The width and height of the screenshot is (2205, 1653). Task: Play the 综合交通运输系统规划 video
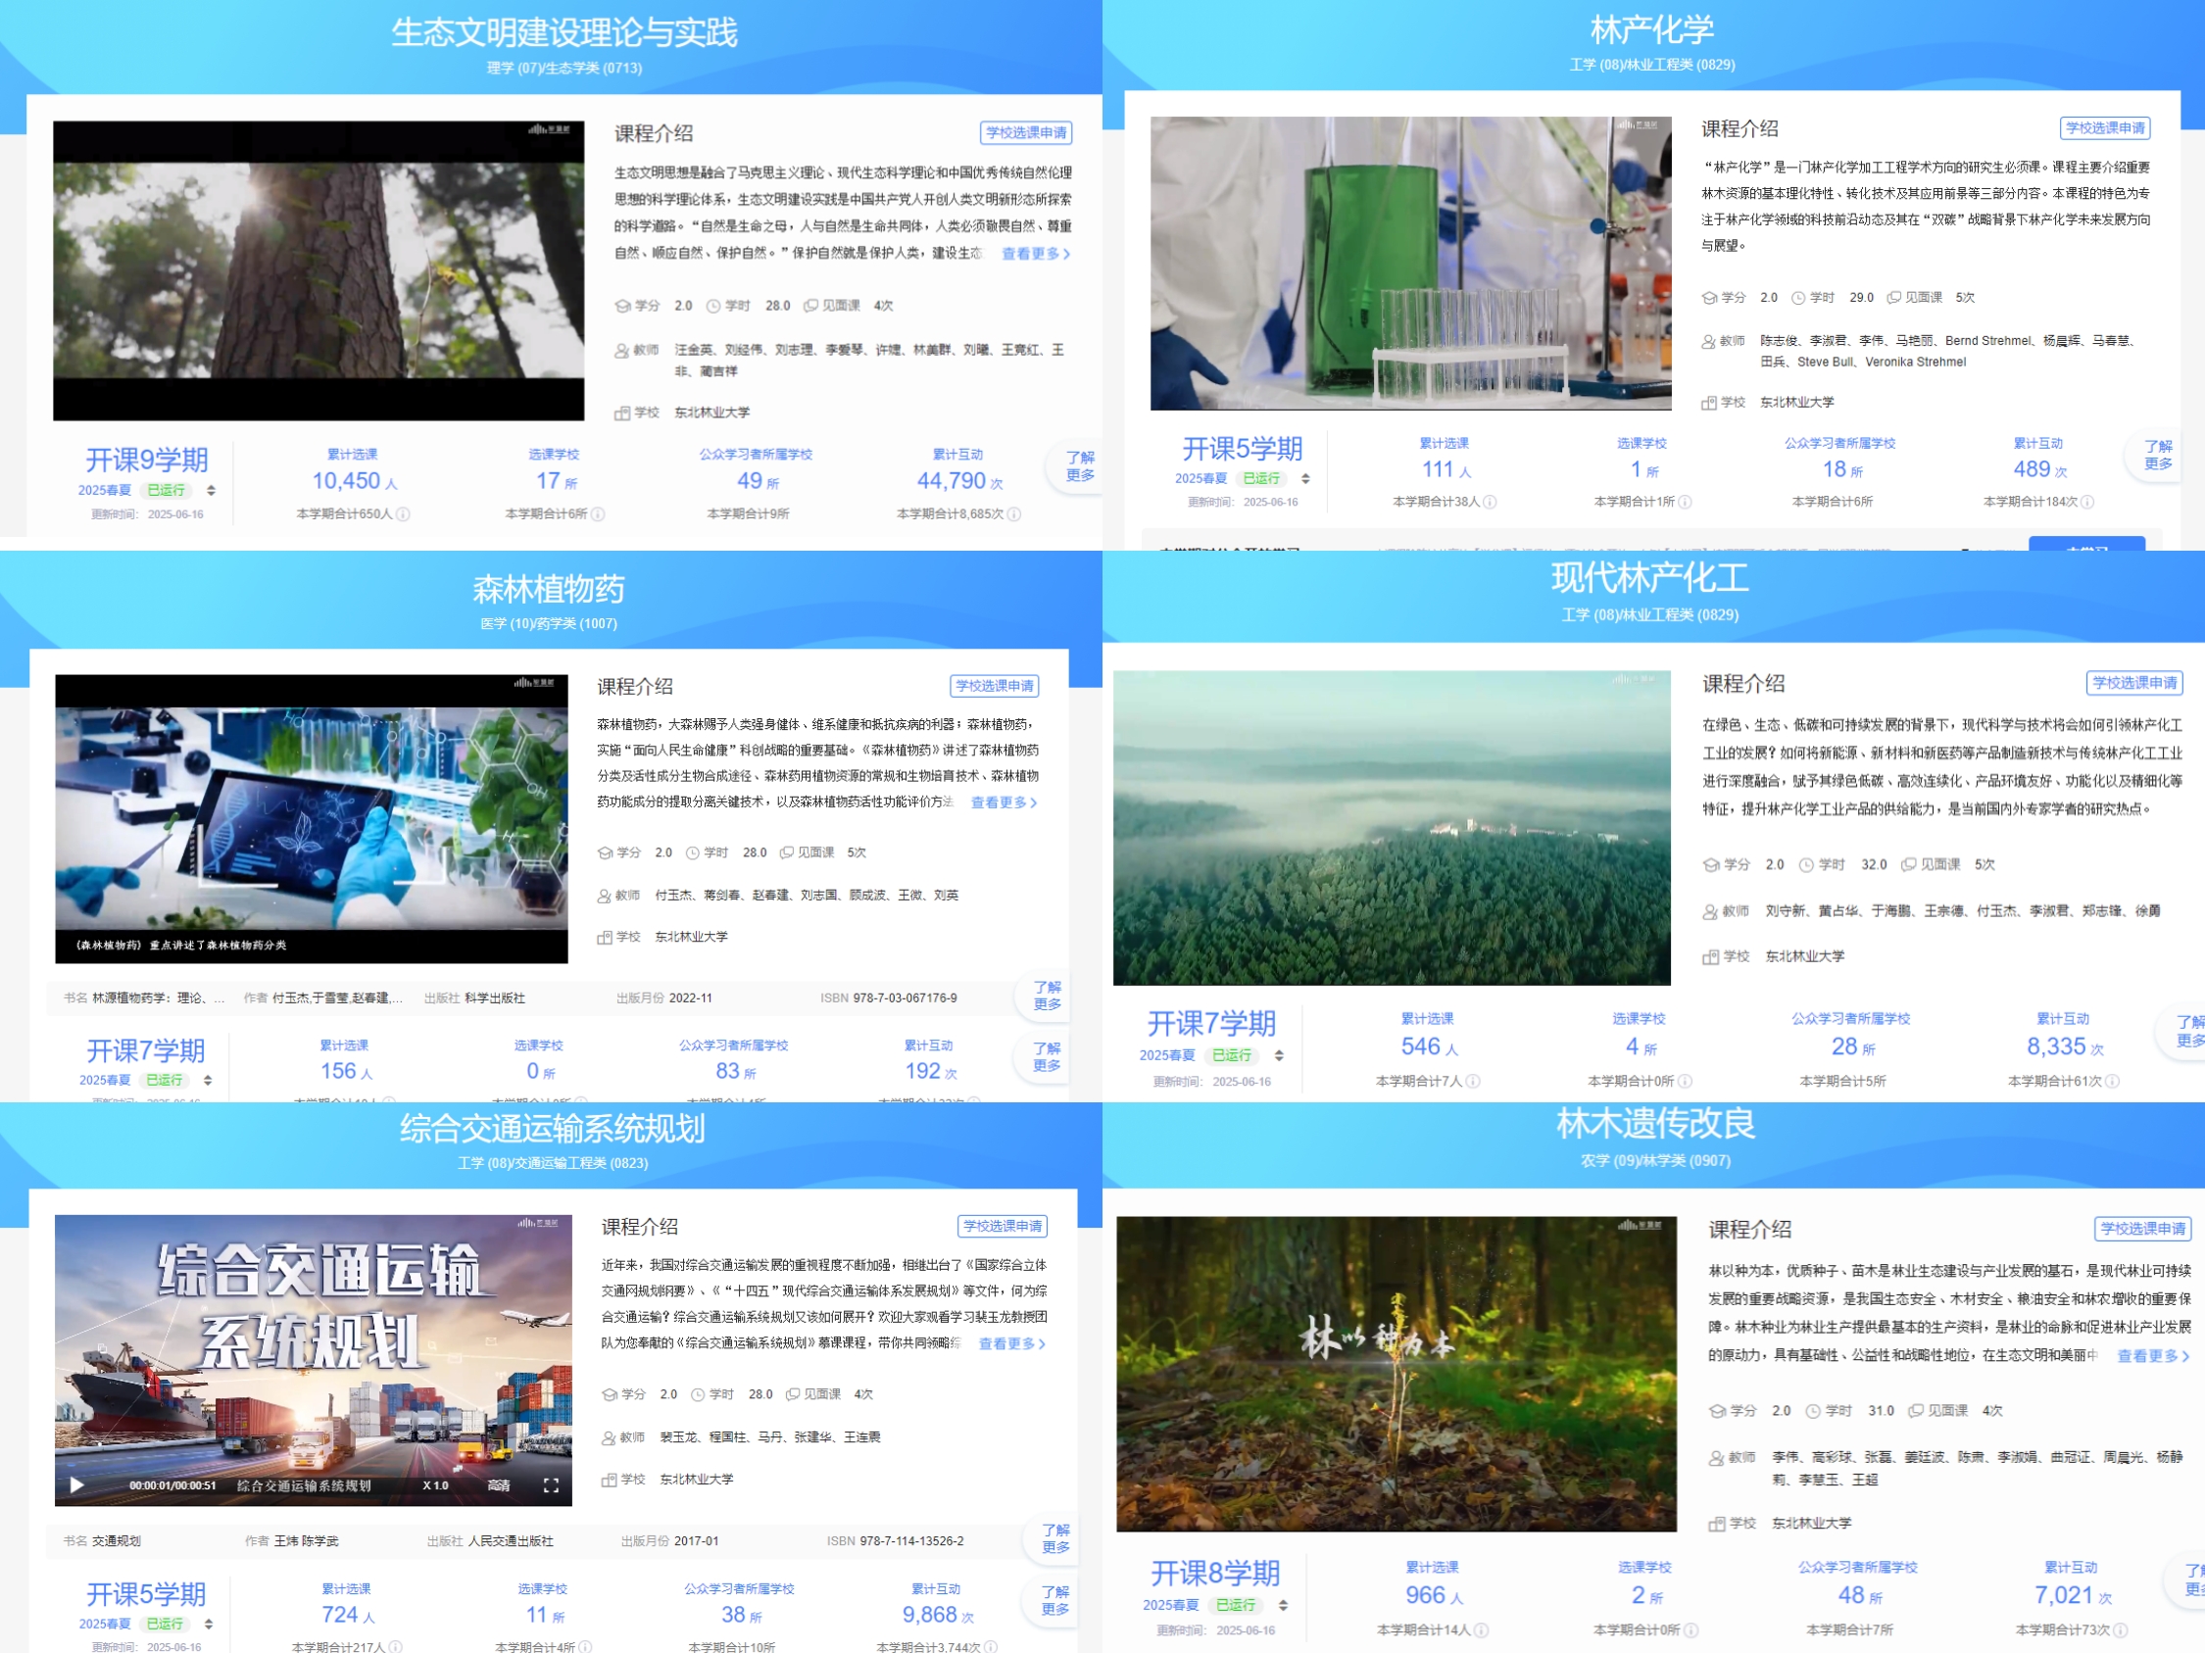76,1485
